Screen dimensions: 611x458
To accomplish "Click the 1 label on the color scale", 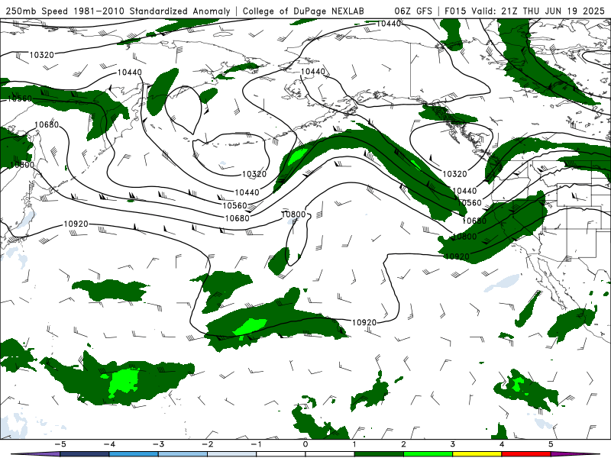I will pos(354,444).
